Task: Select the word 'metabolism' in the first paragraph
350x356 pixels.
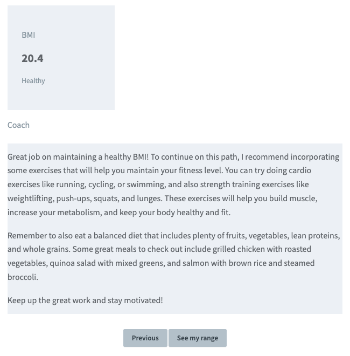Action: tap(80, 213)
